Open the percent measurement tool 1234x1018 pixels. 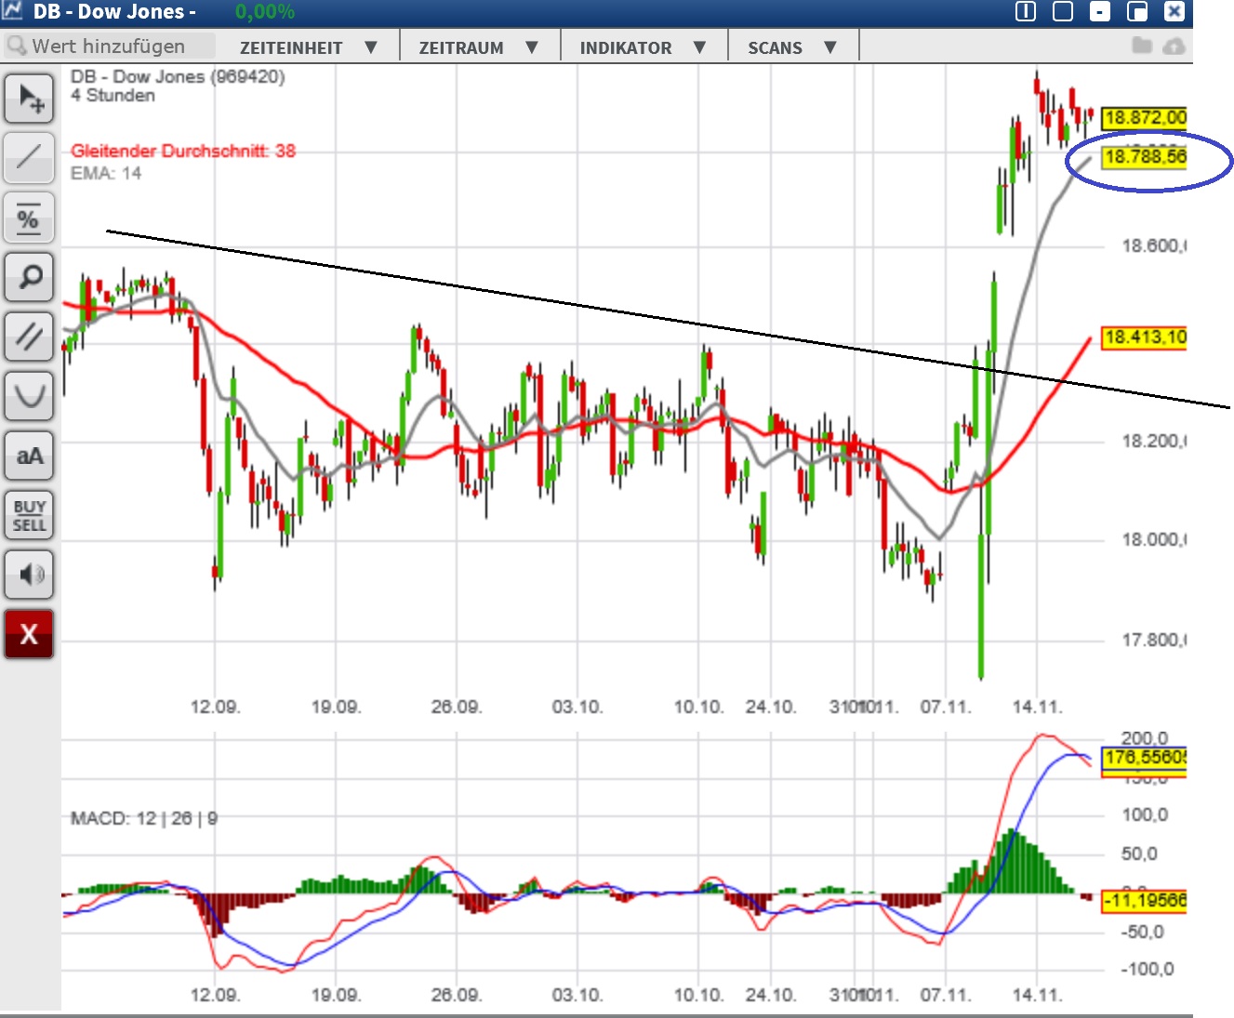coord(28,218)
